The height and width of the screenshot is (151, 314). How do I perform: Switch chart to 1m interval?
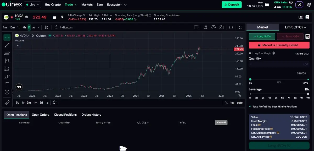pyautogui.click(x=5, y=27)
